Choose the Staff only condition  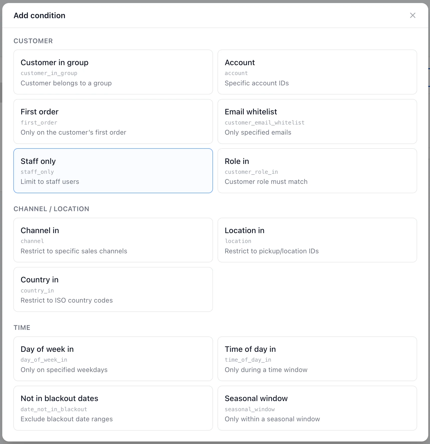point(113,171)
